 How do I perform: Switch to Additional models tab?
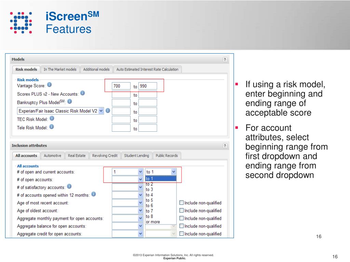tap(96, 70)
